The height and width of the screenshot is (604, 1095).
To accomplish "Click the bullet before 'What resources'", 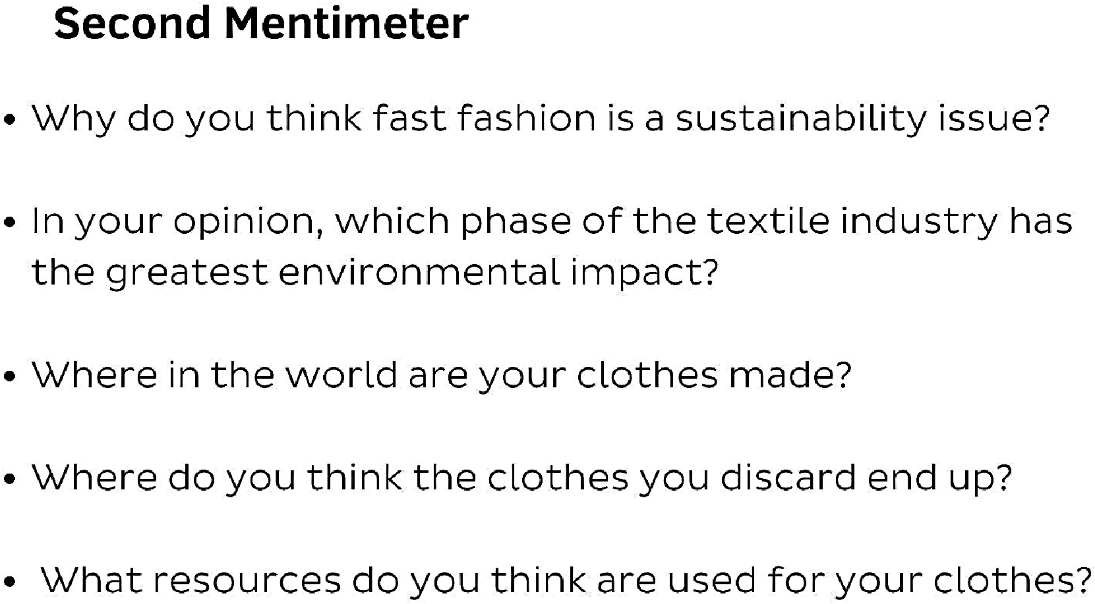I will pos(9,582).
